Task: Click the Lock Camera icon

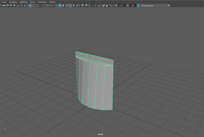Action: 7,5
